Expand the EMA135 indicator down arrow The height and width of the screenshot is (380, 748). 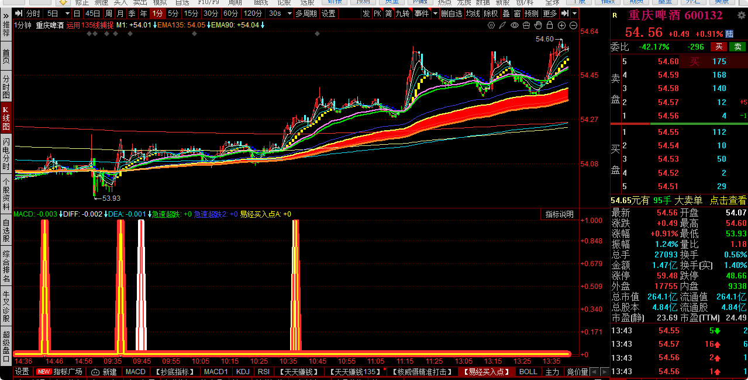tap(209, 25)
